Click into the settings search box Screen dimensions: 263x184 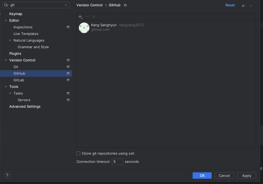[x=36, y=5]
